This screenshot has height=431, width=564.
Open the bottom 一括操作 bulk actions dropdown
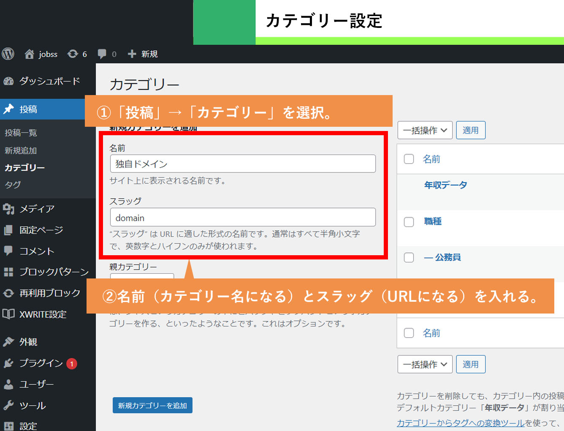[425, 364]
